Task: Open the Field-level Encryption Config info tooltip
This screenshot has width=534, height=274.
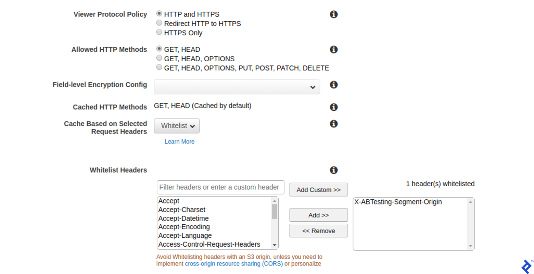Action: pos(333,85)
